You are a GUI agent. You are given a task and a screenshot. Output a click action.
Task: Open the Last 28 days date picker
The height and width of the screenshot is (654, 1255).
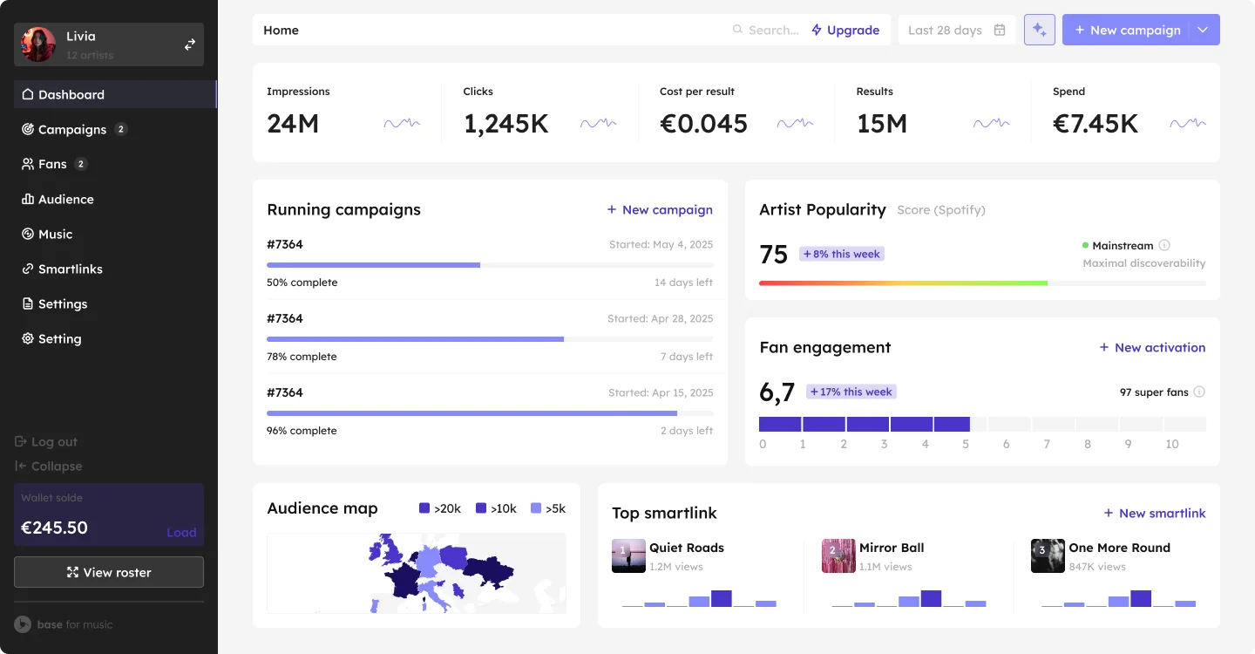point(957,30)
